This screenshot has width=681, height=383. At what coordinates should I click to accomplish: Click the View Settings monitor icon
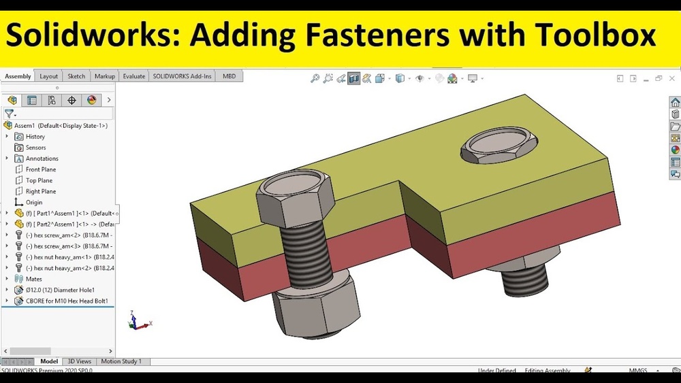point(473,78)
